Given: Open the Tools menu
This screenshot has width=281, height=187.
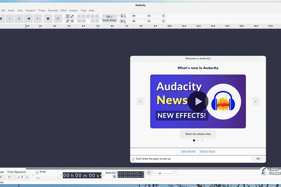Looking at the screenshot, I should pos(83,11).
